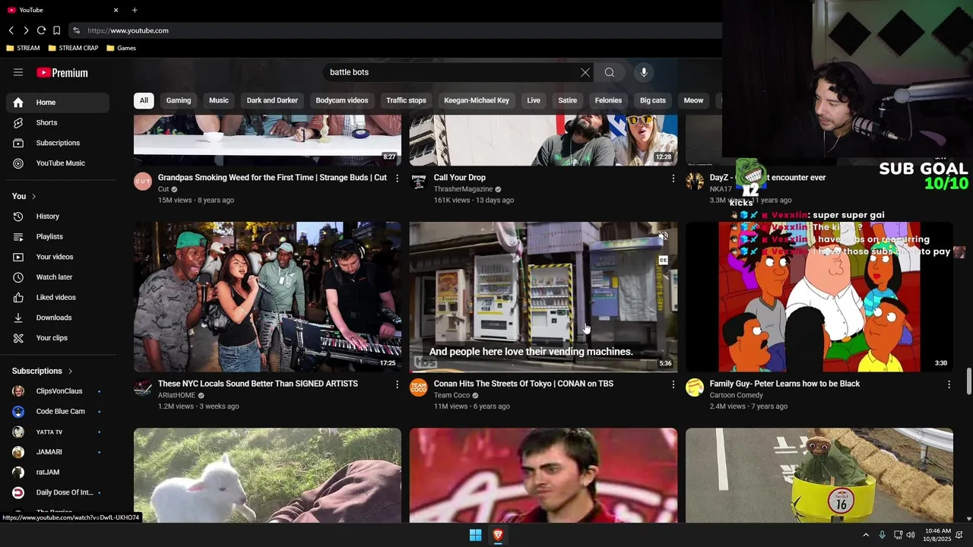Screen dimensions: 973x547
Task: Open options for the Family Guy video
Action: click(949, 384)
